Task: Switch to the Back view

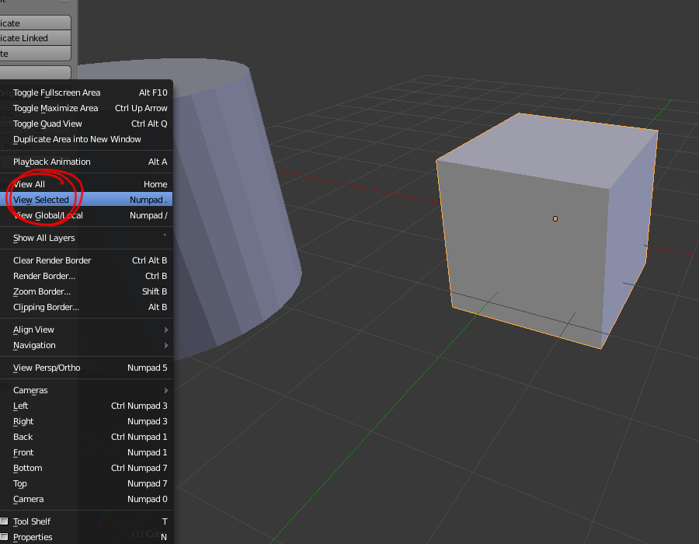Action: [x=86, y=437]
